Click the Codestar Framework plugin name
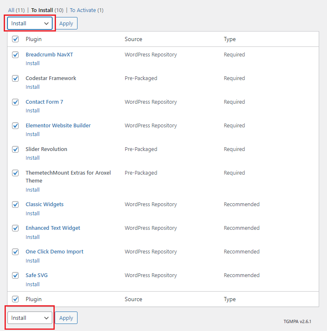The width and height of the screenshot is (327, 331). tap(51, 78)
